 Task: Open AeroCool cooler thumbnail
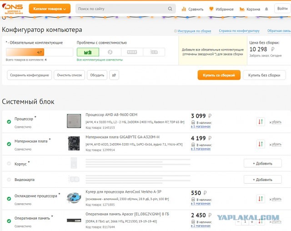tap(74, 198)
